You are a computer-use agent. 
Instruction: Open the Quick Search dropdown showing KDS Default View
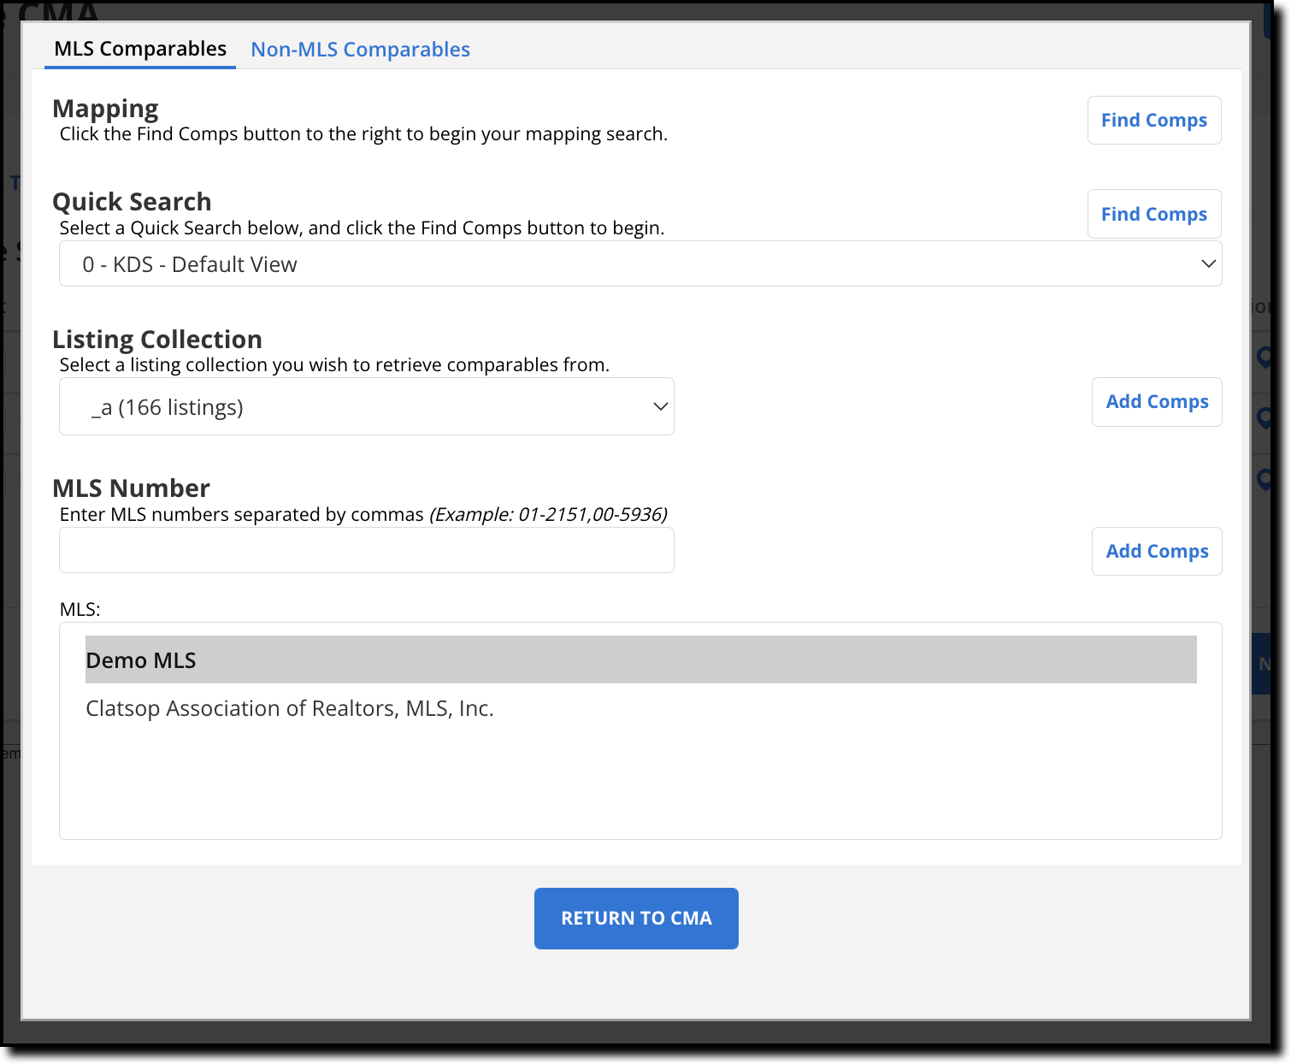[x=640, y=263]
